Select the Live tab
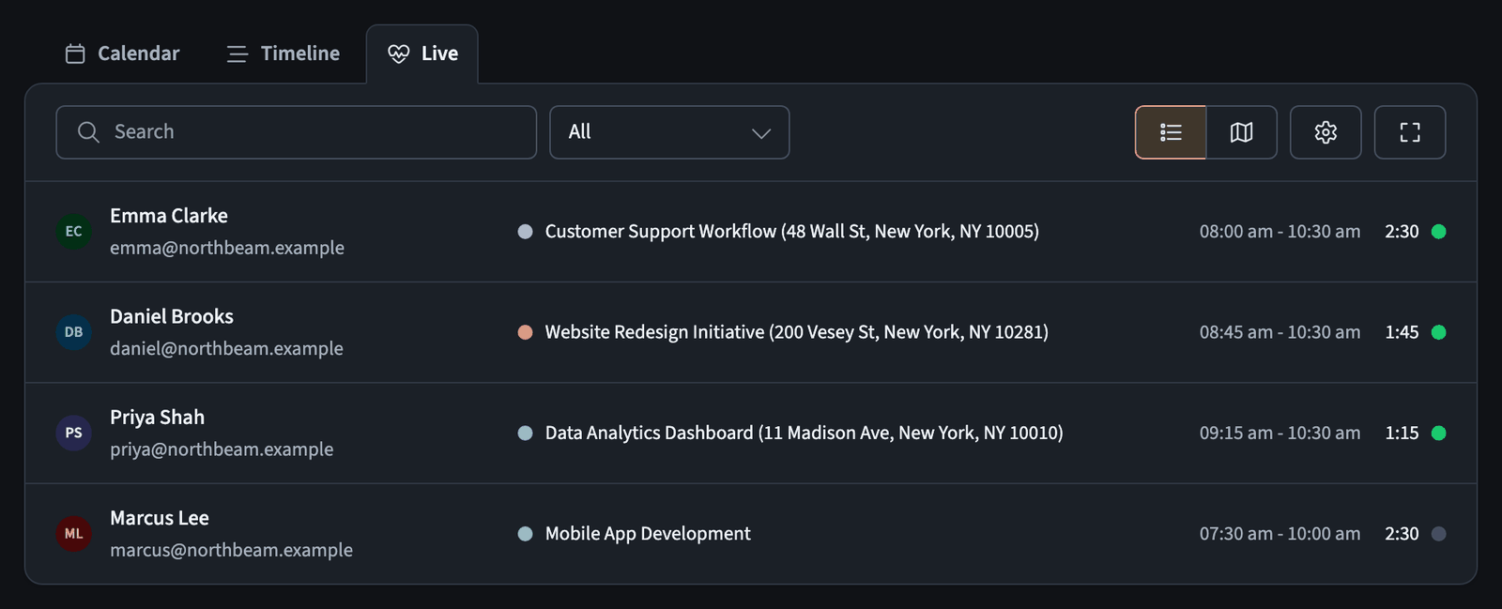Viewport: 1502px width, 609px height. (422, 53)
